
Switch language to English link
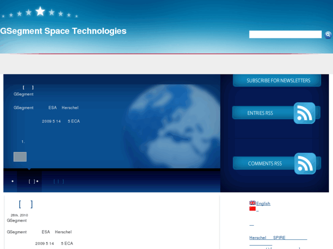[x=263, y=203]
